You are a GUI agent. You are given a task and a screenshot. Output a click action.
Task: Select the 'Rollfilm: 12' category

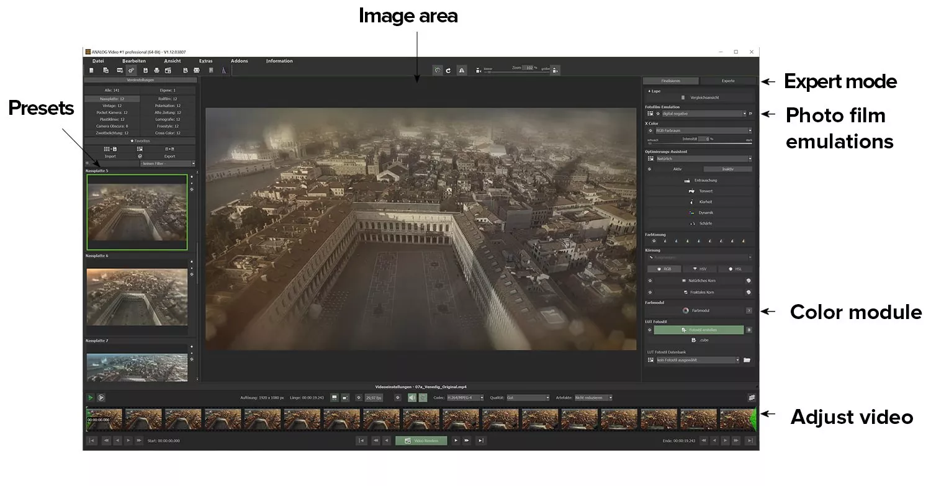coord(168,99)
